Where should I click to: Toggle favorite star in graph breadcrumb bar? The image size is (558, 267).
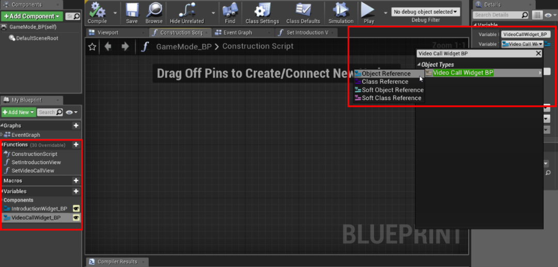(92, 46)
